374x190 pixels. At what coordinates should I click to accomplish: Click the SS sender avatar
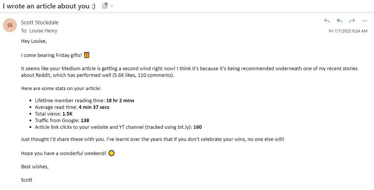(x=10, y=25)
